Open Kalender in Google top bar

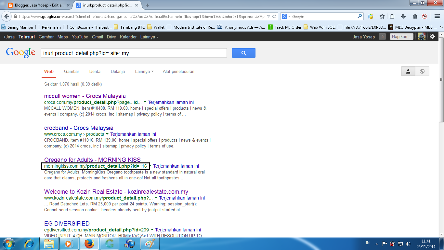click(x=128, y=37)
